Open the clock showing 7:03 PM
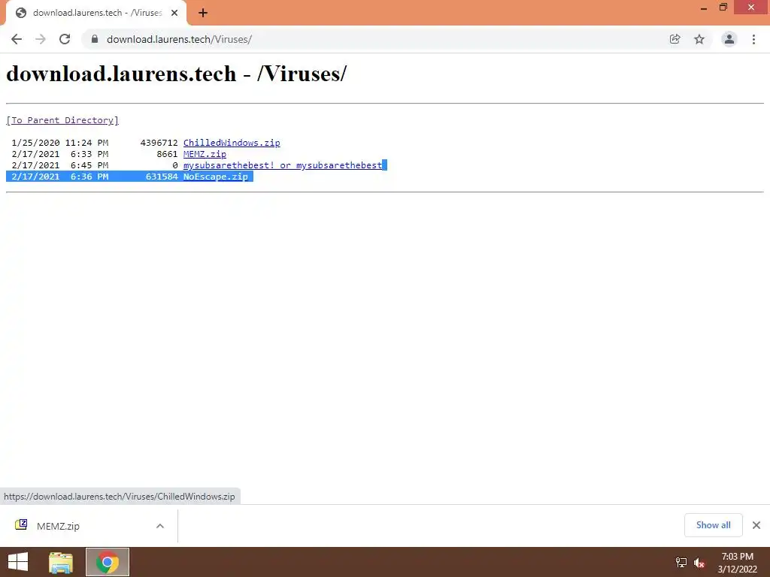 [x=737, y=563]
